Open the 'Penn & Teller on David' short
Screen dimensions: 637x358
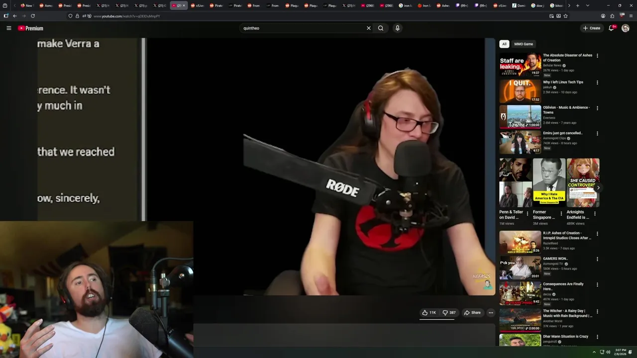516,183
